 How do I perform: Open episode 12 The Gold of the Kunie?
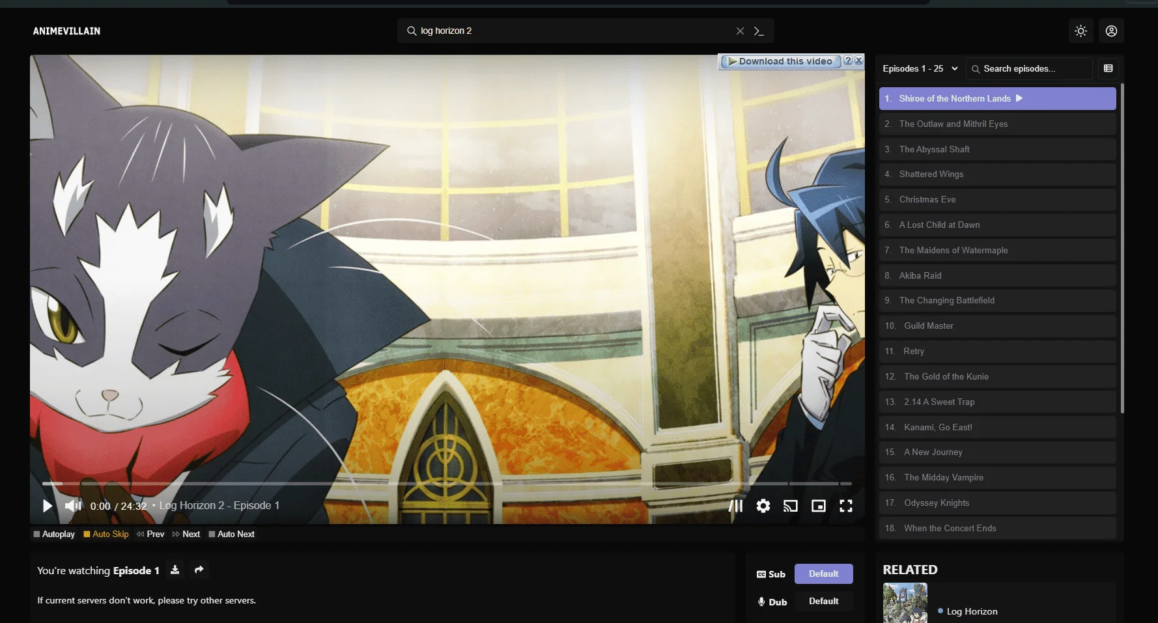997,376
